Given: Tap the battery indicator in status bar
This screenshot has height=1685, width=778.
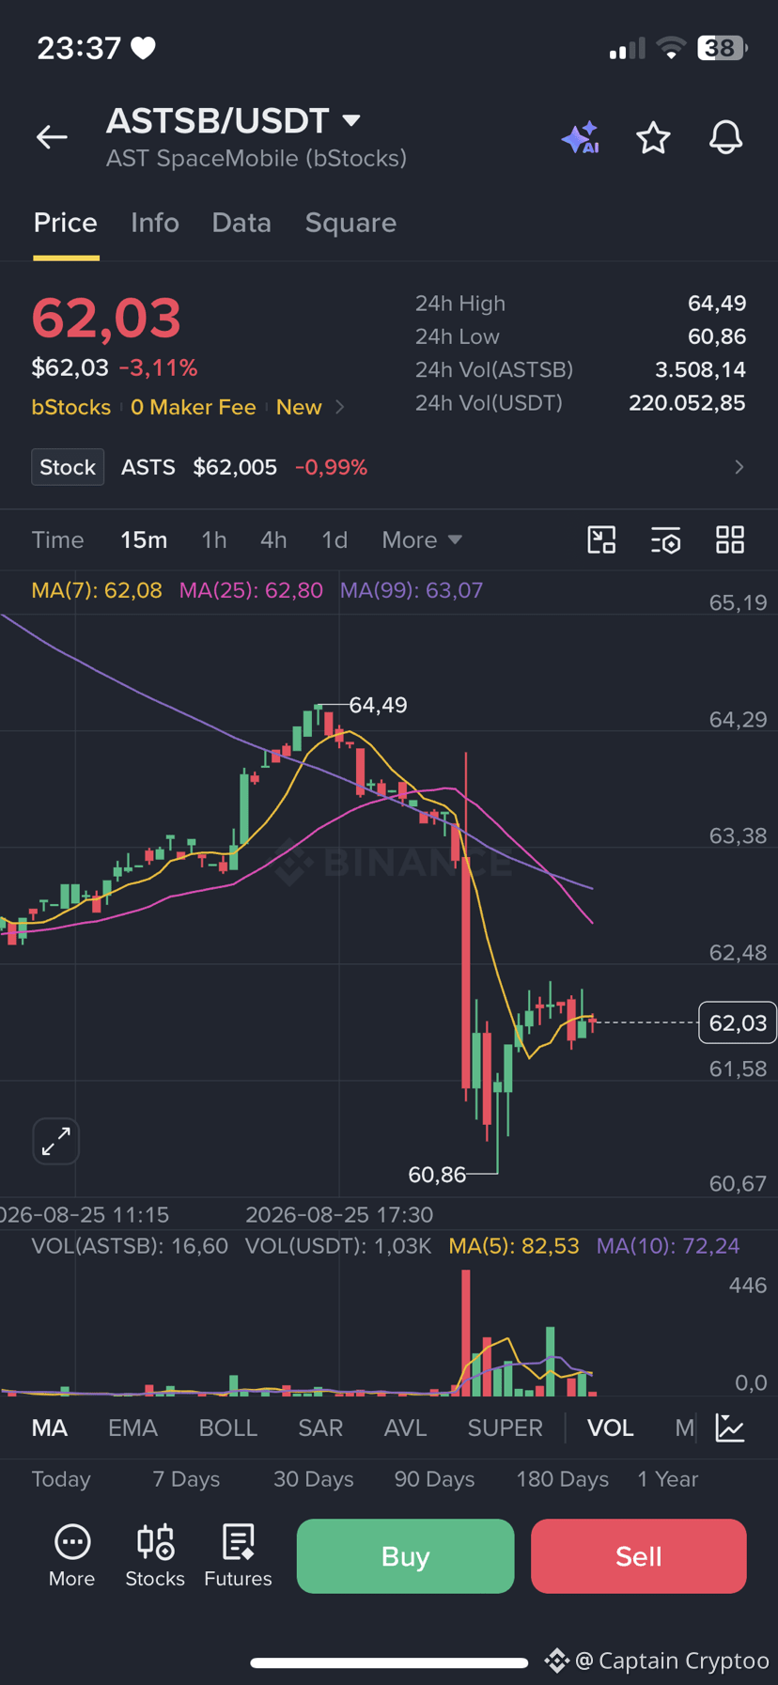Looking at the screenshot, I should coord(722,48).
